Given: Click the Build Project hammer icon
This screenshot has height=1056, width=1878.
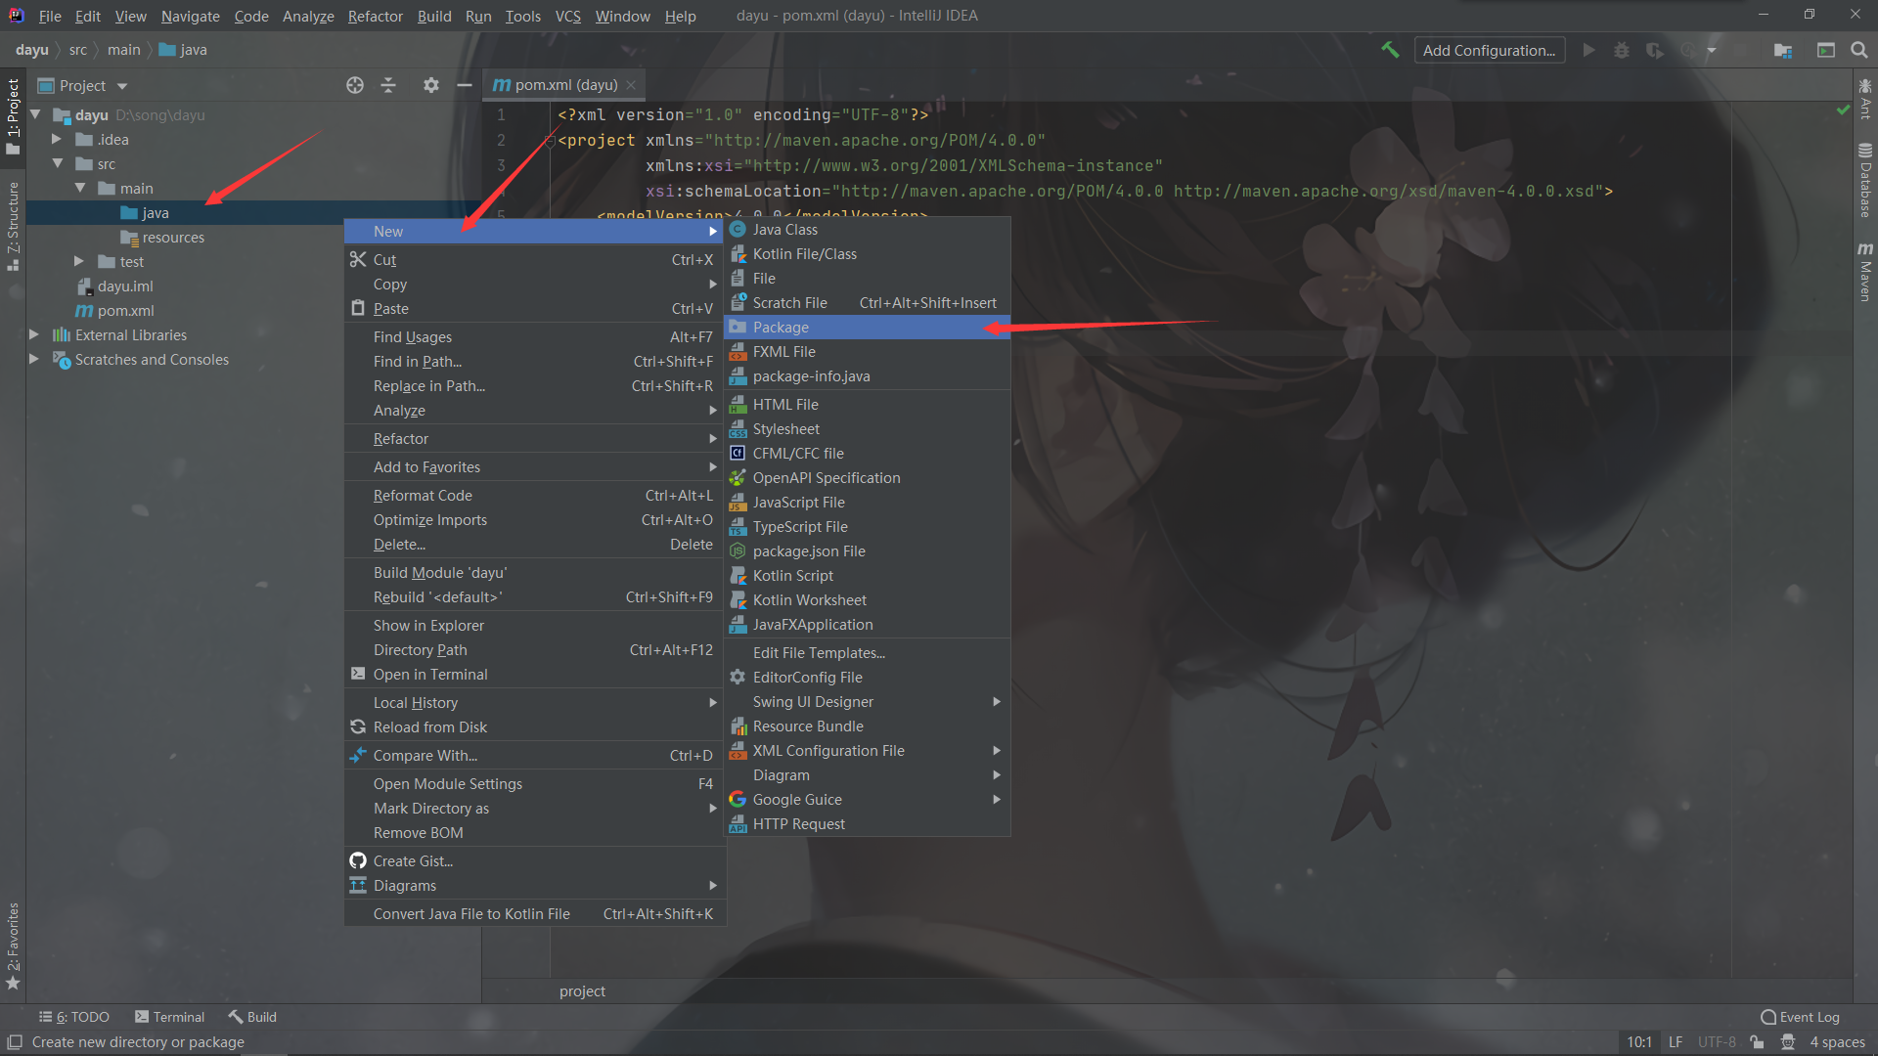Looking at the screenshot, I should (1390, 50).
